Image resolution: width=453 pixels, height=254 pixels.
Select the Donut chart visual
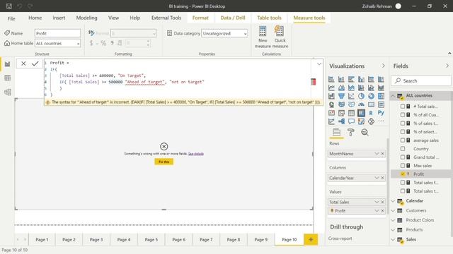pyautogui.click(x=371, y=96)
